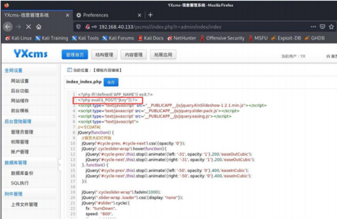337x219 pixels.
Task: Close the Preferences tab
Action: tap(140, 15)
